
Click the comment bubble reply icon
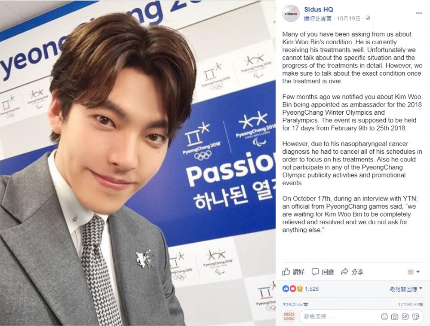315,272
